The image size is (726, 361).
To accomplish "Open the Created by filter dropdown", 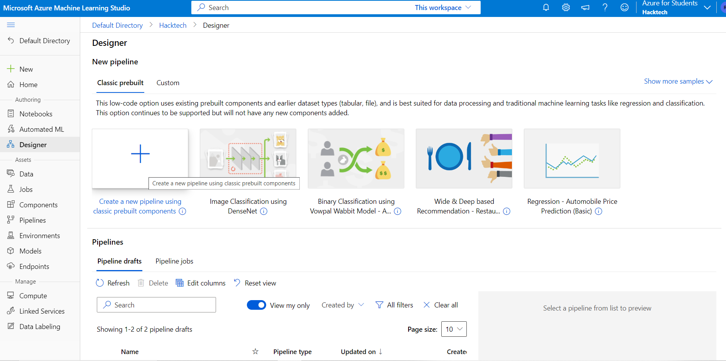I will click(x=343, y=305).
